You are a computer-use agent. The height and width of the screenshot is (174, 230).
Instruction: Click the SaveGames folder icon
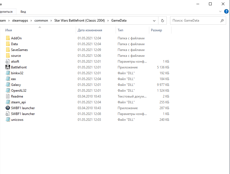[x=8, y=50]
